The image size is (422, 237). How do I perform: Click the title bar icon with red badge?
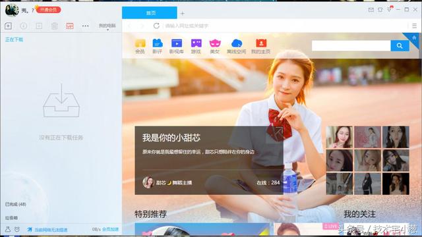(390, 9)
